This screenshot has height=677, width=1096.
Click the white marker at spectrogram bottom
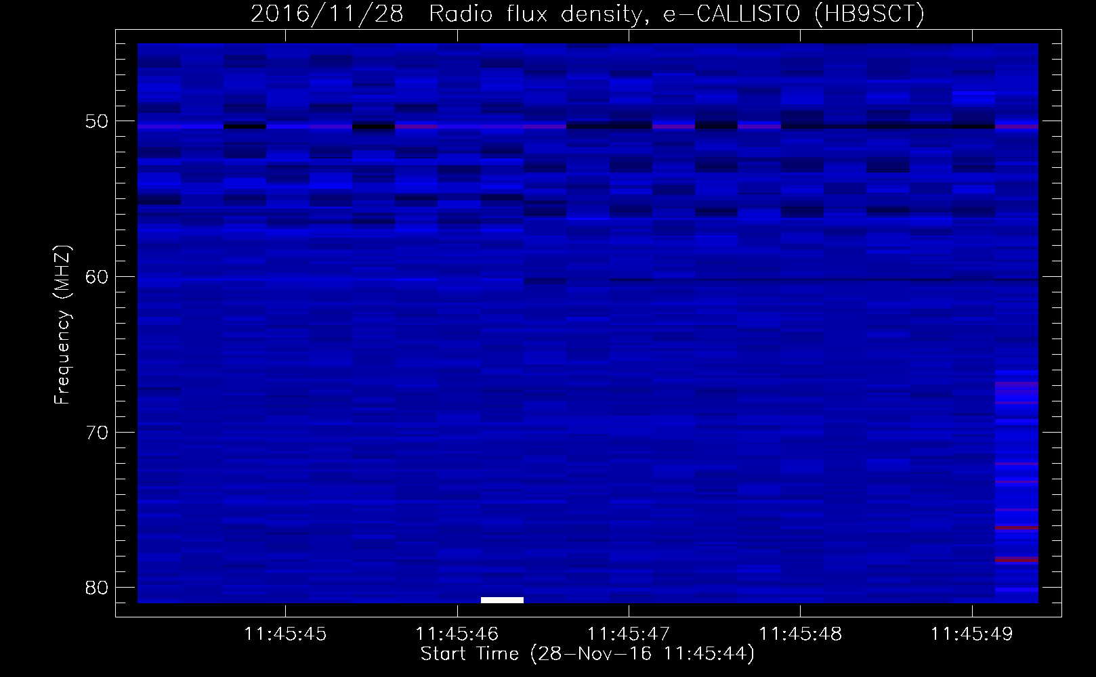pos(502,600)
